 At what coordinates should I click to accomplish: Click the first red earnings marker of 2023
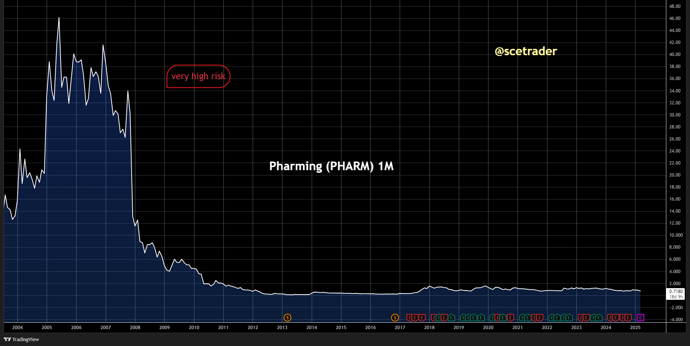point(581,318)
